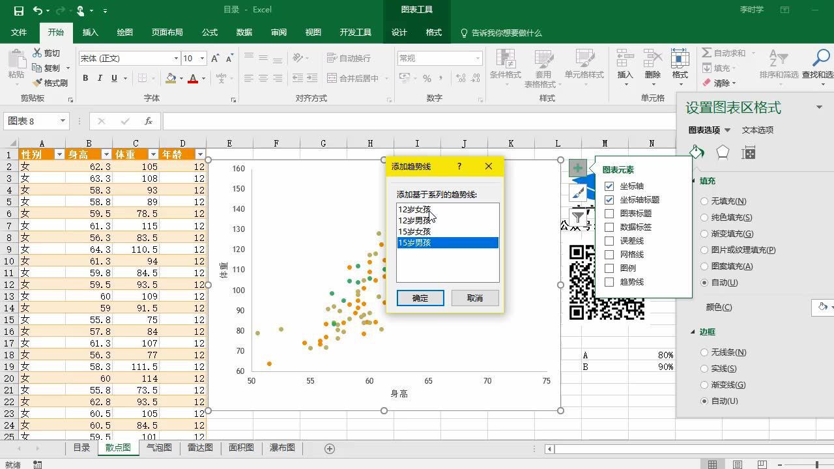834x469 pixels.
Task: Click the 取消 button in trendline dialog
Action: click(475, 298)
